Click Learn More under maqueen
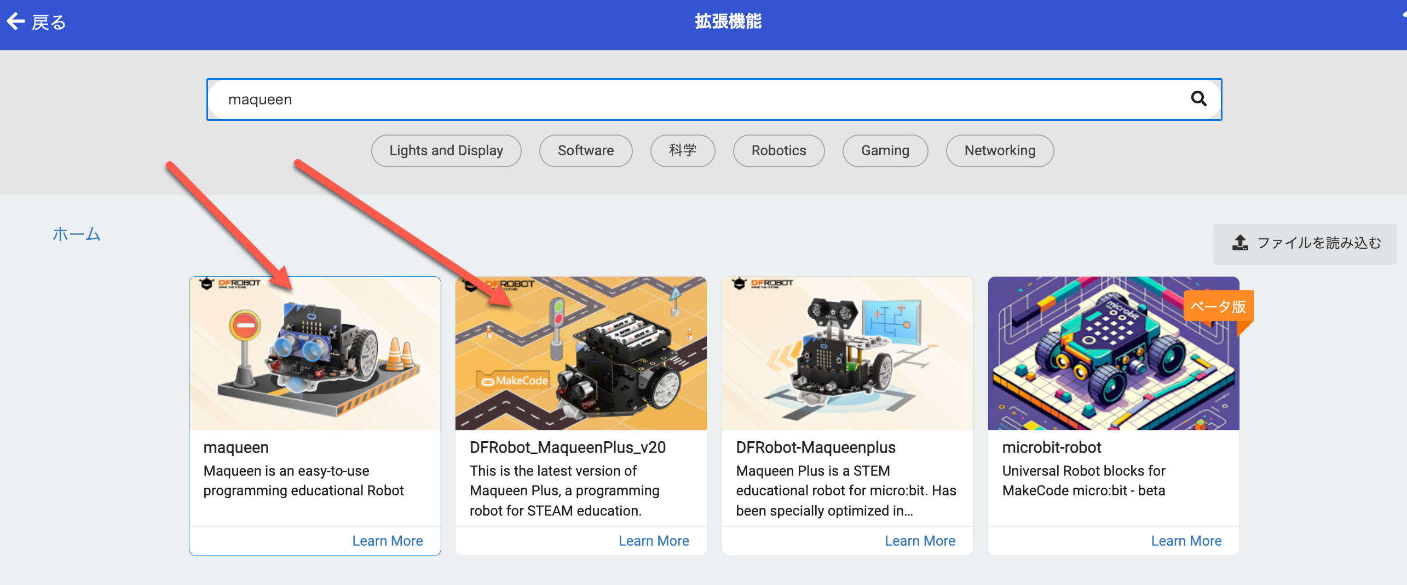 (388, 540)
